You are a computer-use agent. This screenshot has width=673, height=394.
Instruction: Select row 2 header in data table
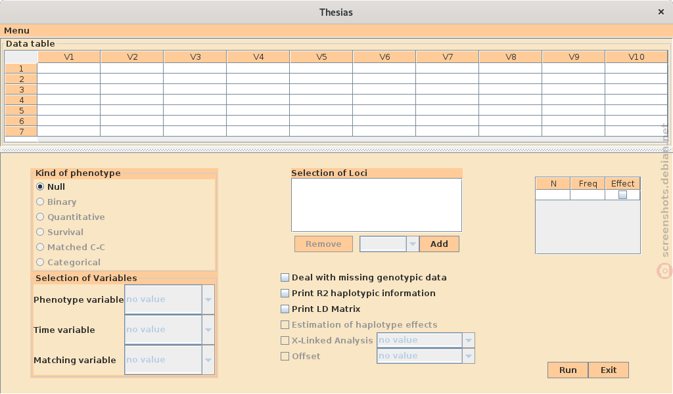21,79
